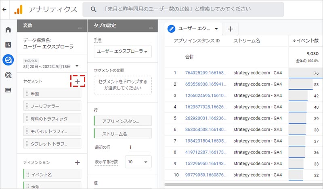Open app instance 764925299 link

202,73
